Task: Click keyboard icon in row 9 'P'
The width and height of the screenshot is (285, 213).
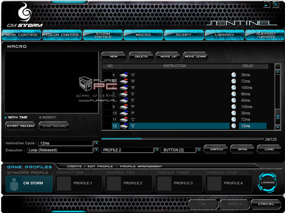Action: pos(124,107)
